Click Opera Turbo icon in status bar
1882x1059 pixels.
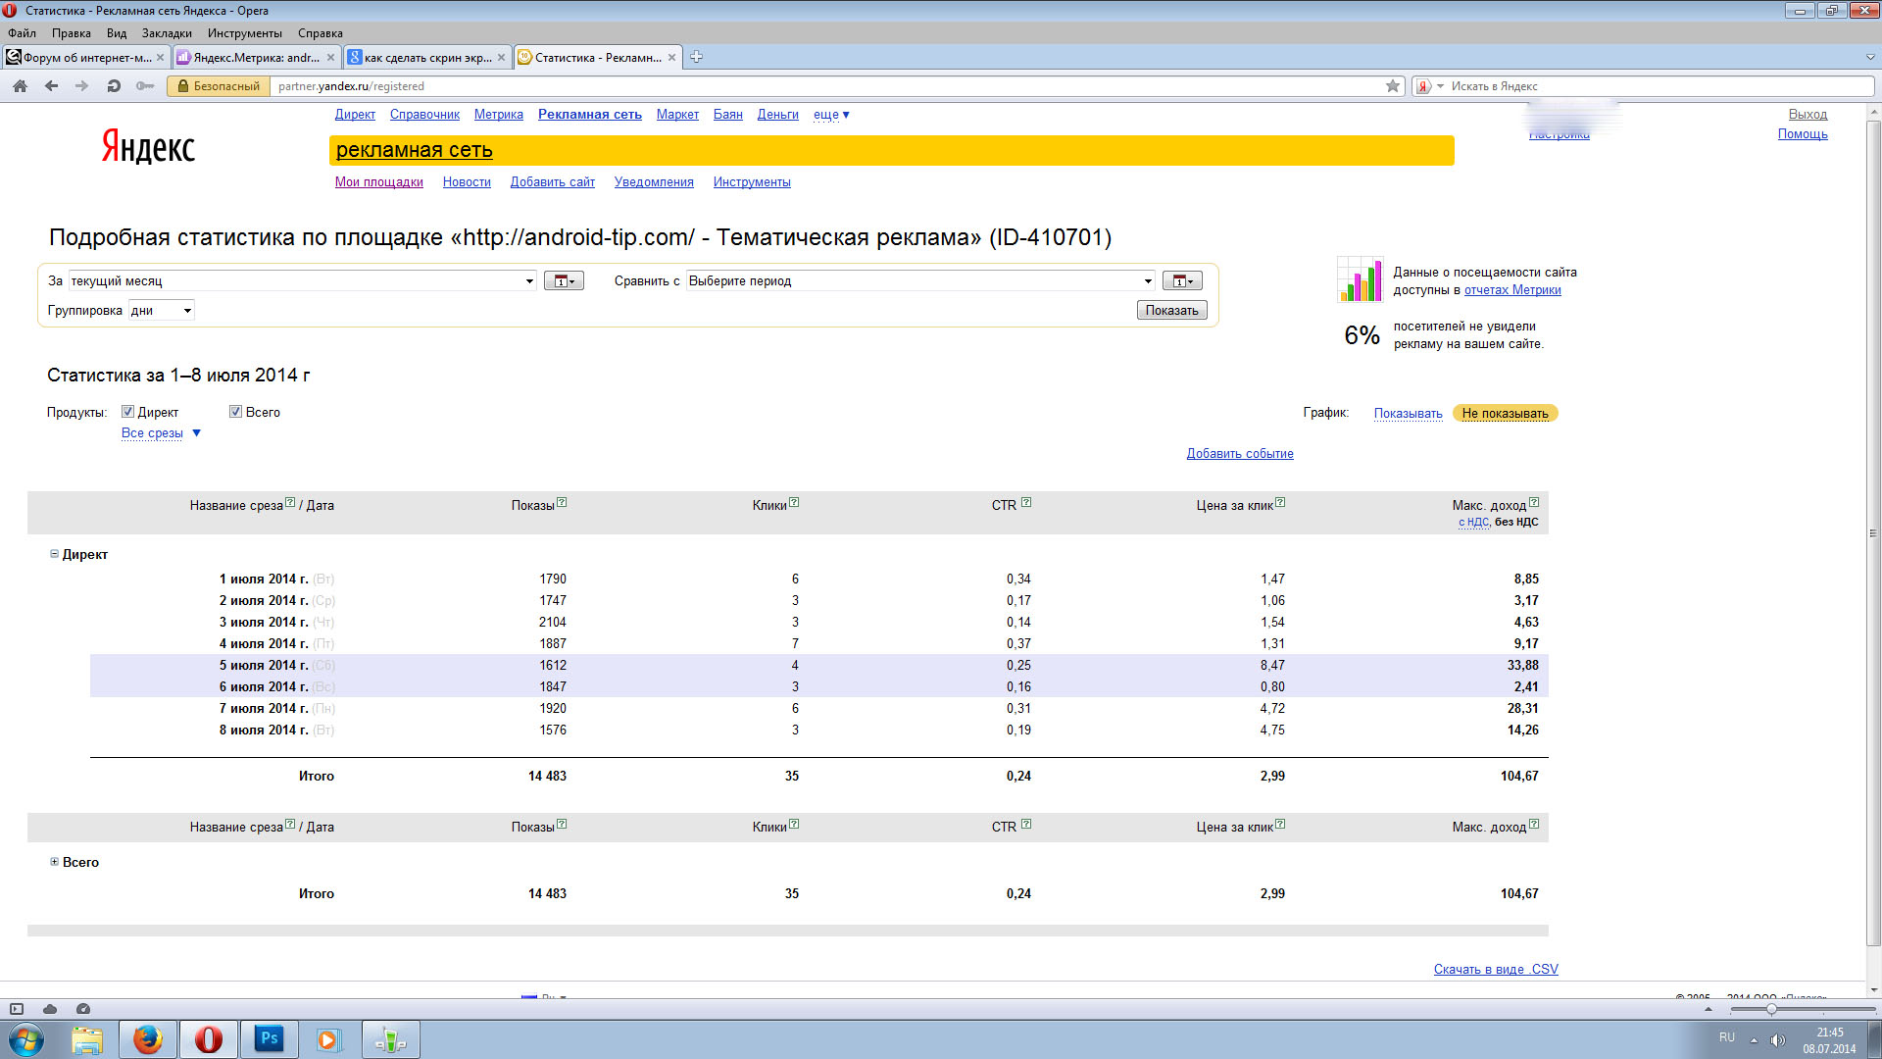[x=83, y=1009]
